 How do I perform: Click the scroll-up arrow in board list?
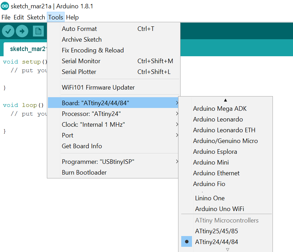click(226, 100)
